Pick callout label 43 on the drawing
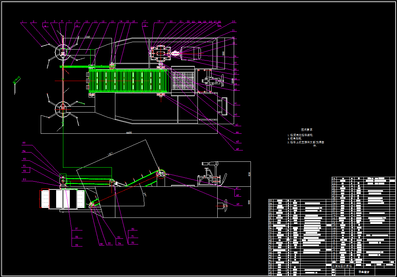 point(237,125)
